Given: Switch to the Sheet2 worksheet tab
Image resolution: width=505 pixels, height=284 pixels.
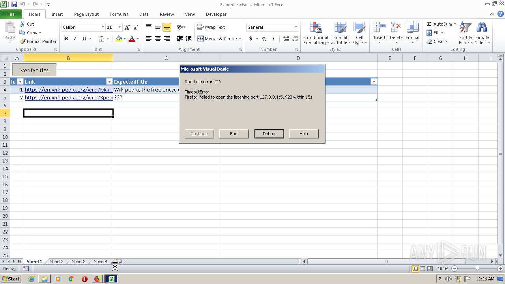Looking at the screenshot, I should tap(56, 262).
